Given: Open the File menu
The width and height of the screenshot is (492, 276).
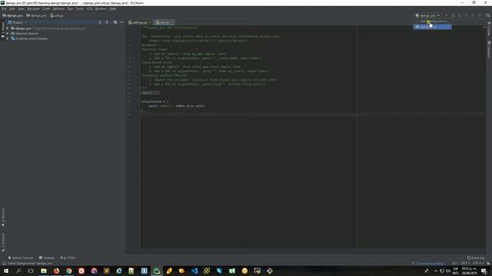Looking at the screenshot, I should (4, 9).
